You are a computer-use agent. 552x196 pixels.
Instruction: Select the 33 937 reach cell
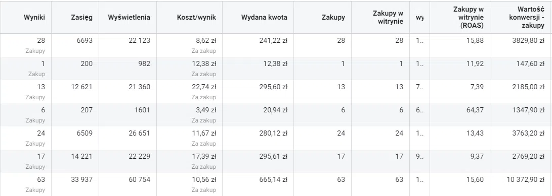[x=81, y=179]
